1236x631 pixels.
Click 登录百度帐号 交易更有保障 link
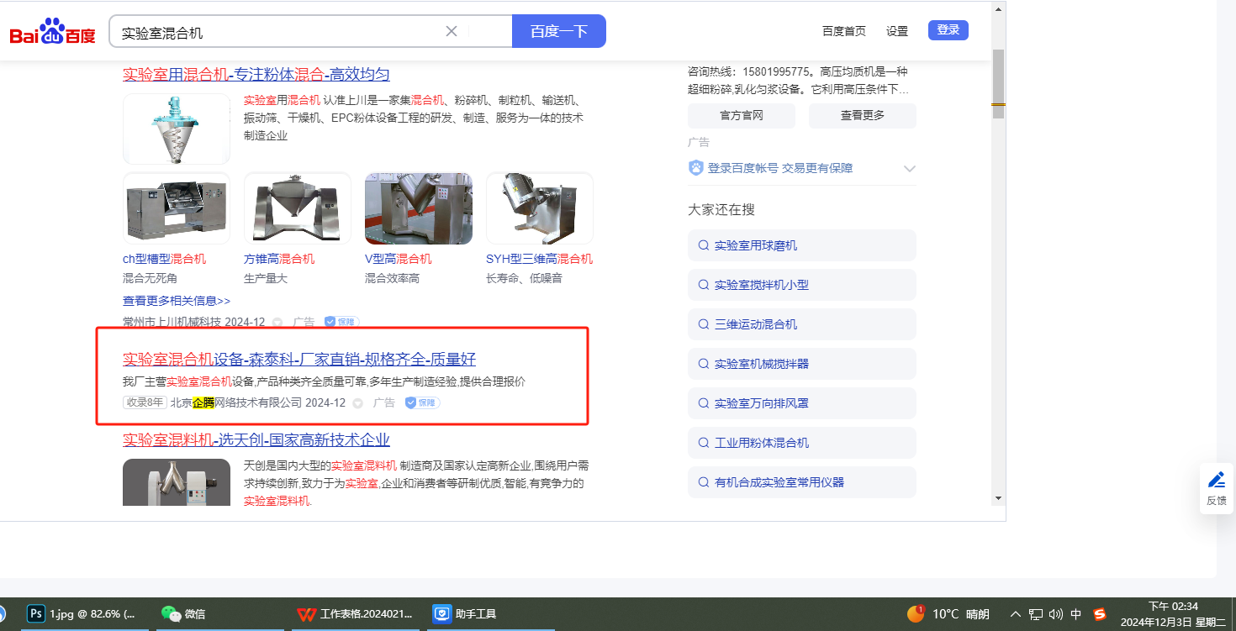pos(780,168)
